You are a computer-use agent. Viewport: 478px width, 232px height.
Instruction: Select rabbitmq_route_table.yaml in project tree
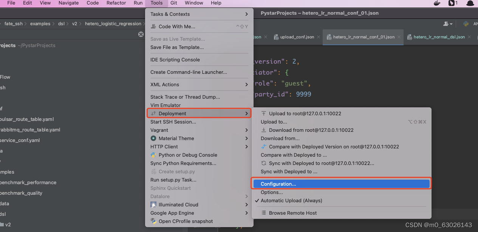tap(30, 130)
